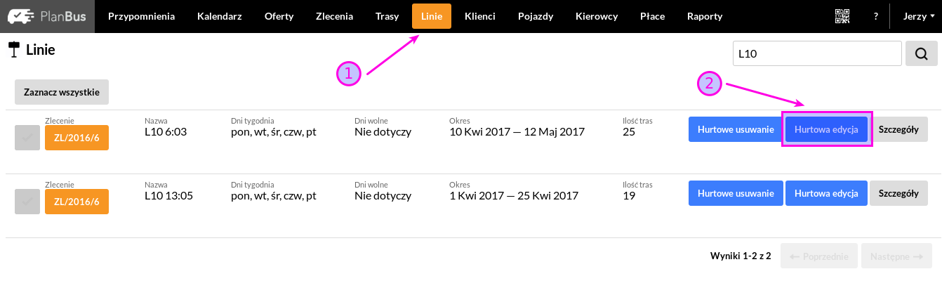
Task: Click the magnifier search button
Action: [x=921, y=53]
